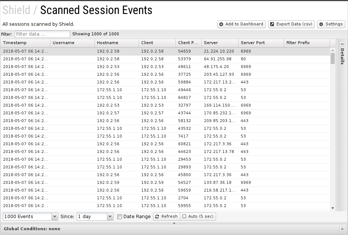Click the Refresh circular arrows icon

point(157,216)
